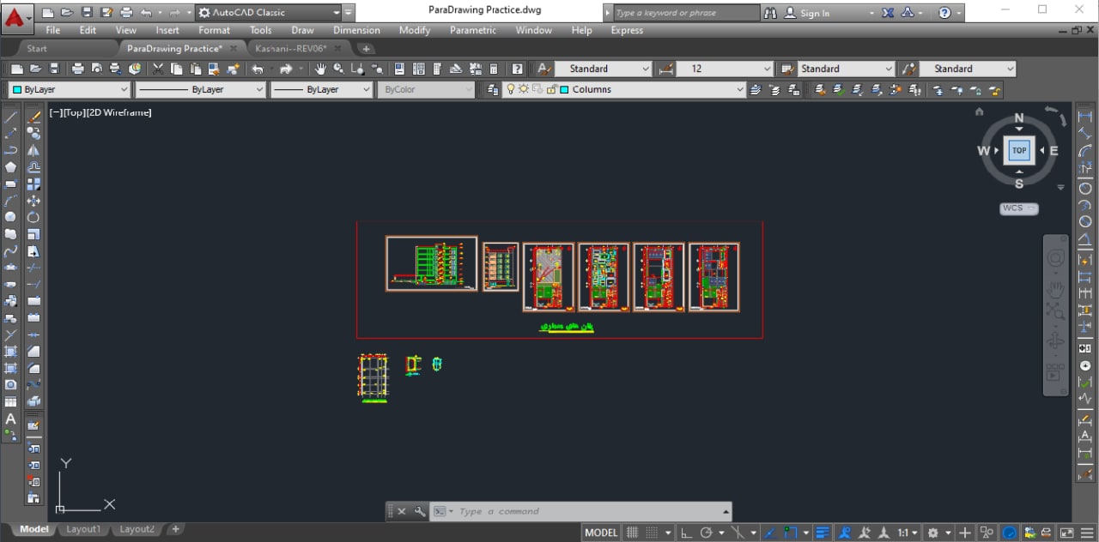Select the Erase tool in modify toolbar
The width and height of the screenshot is (1099, 542).
click(33, 116)
